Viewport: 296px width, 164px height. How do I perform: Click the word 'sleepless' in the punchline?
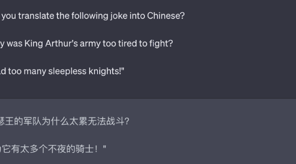(x=67, y=72)
